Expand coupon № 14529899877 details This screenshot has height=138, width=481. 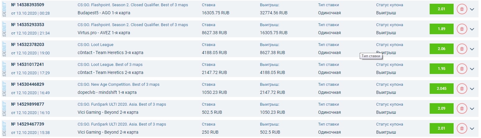pyautogui.click(x=472, y=108)
